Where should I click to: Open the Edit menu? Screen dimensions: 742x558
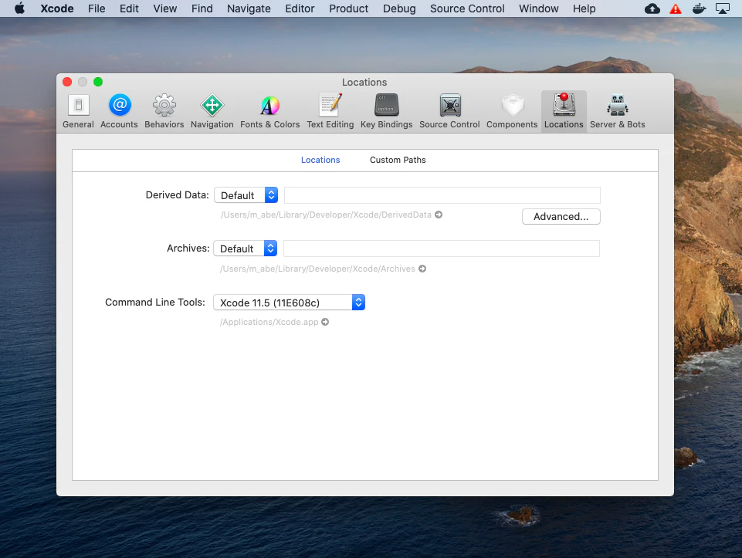tap(129, 8)
